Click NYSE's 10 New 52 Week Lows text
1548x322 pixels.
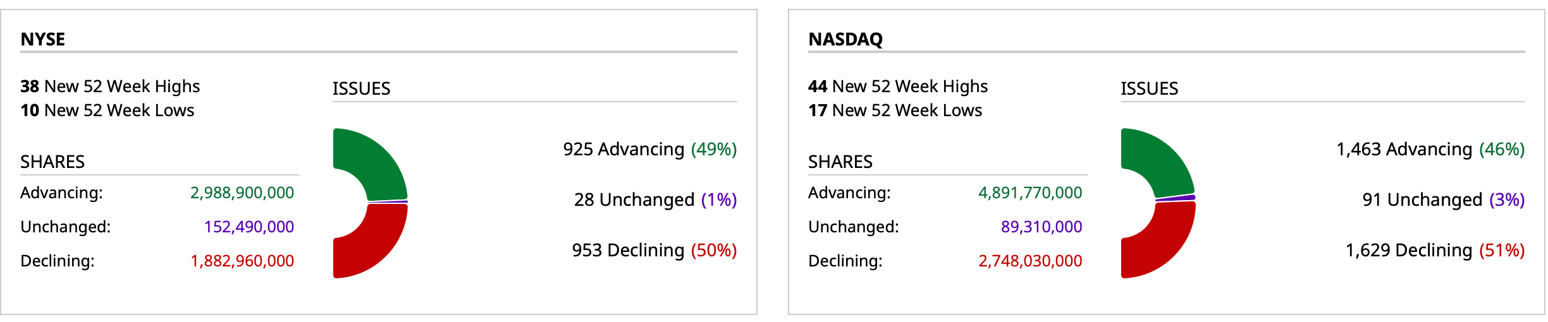click(107, 110)
